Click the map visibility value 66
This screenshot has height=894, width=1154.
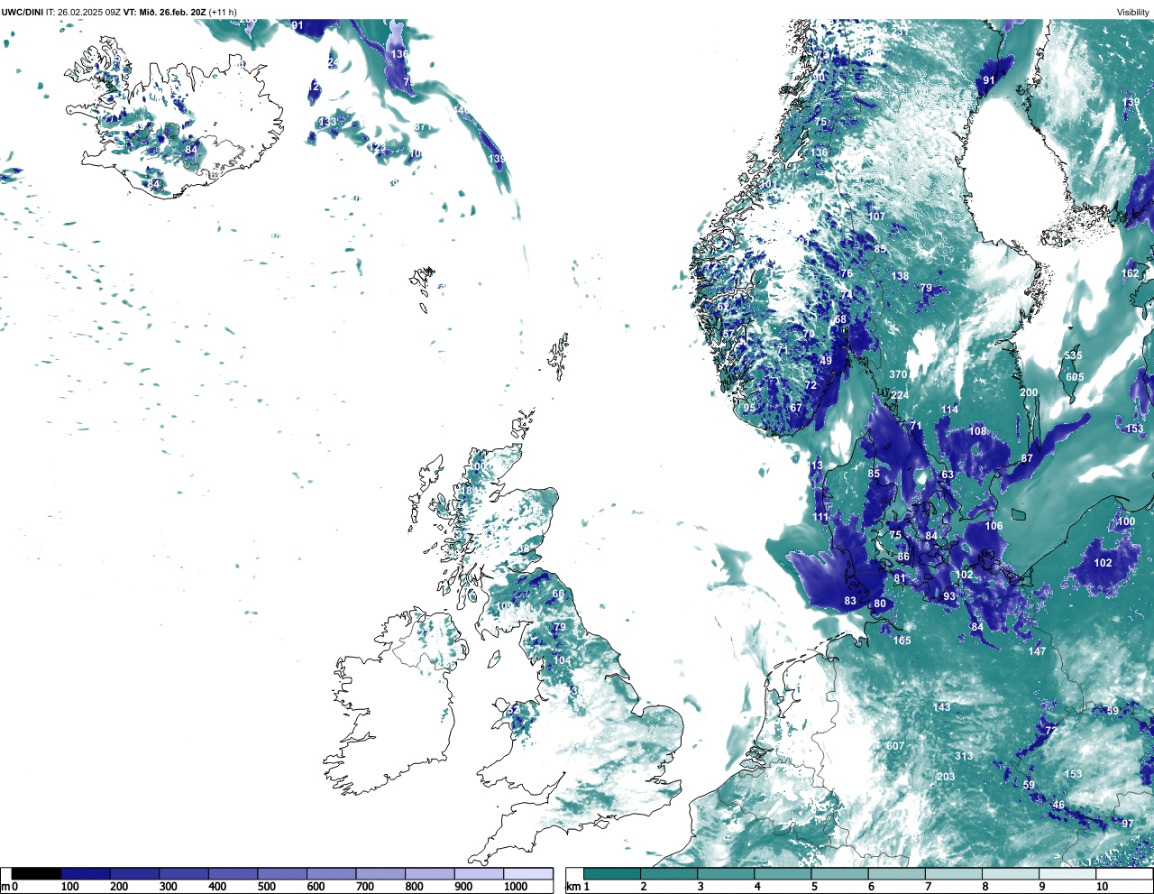tap(559, 594)
